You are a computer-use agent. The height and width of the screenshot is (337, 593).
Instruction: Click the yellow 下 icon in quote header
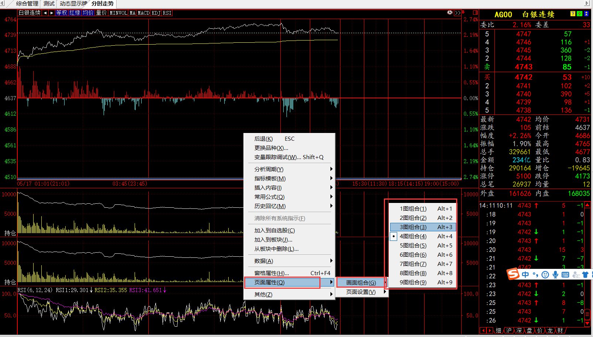tap(573, 14)
